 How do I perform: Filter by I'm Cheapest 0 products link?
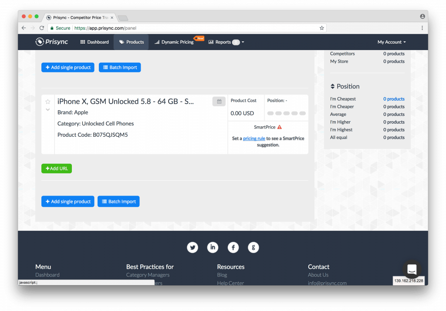(x=394, y=99)
